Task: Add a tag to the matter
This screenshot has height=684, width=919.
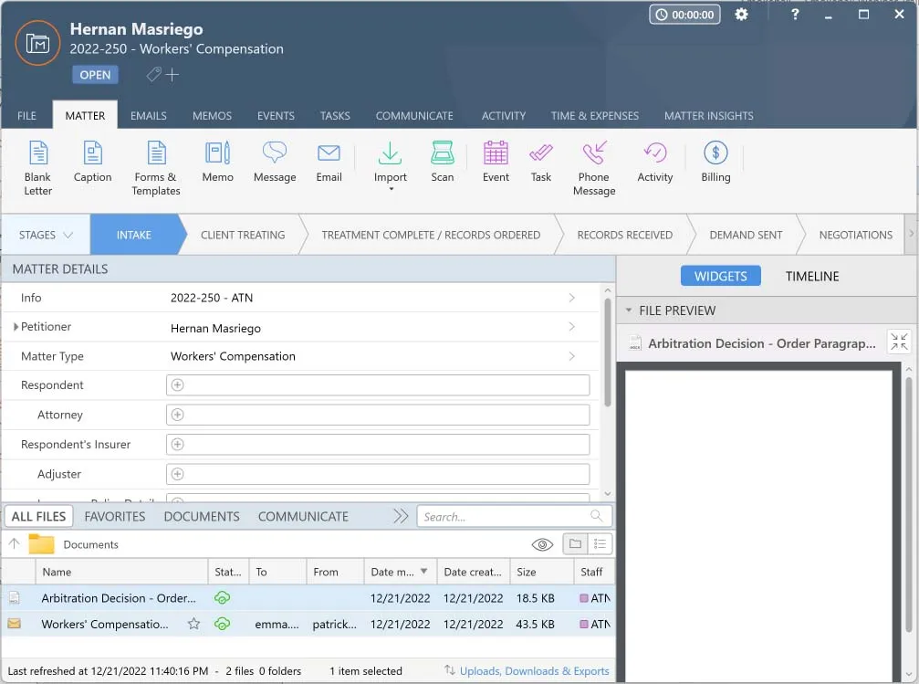Action: click(163, 75)
